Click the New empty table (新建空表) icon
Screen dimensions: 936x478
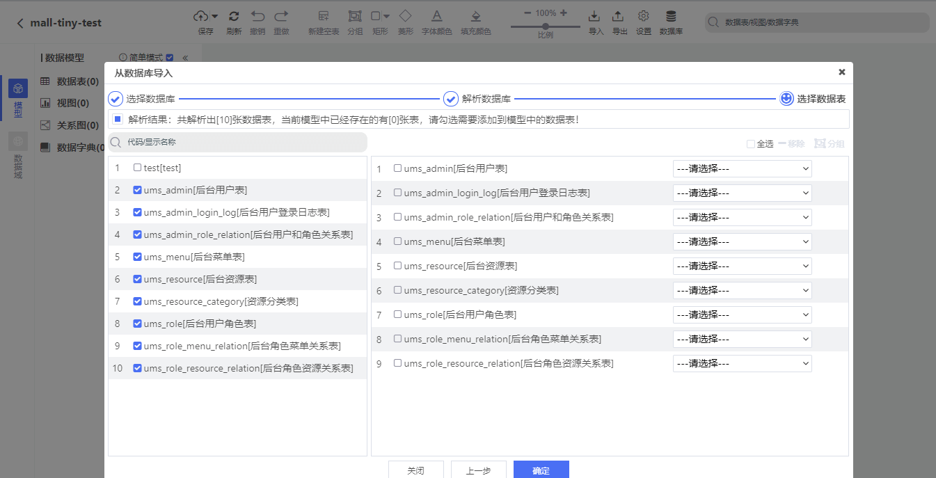pos(324,16)
